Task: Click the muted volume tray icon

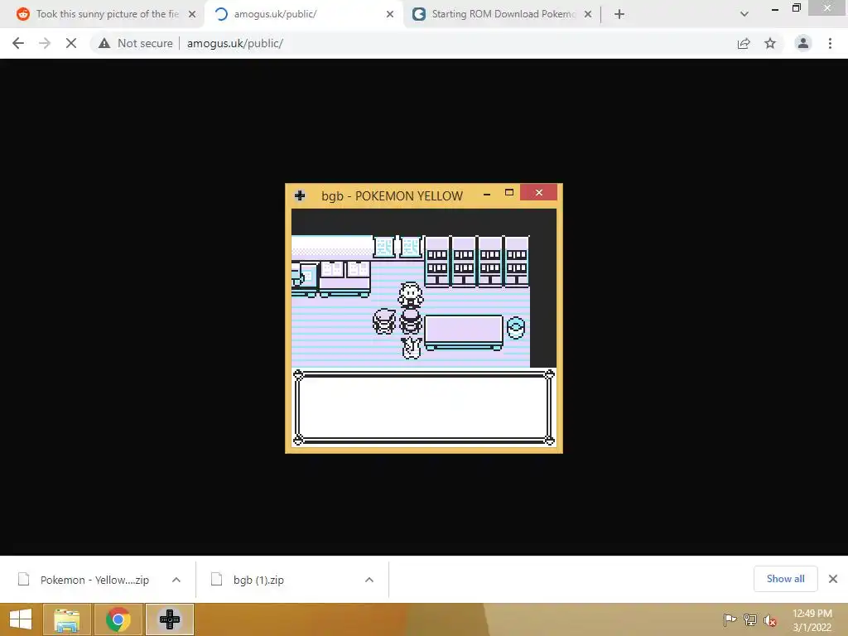Action: tap(770, 620)
